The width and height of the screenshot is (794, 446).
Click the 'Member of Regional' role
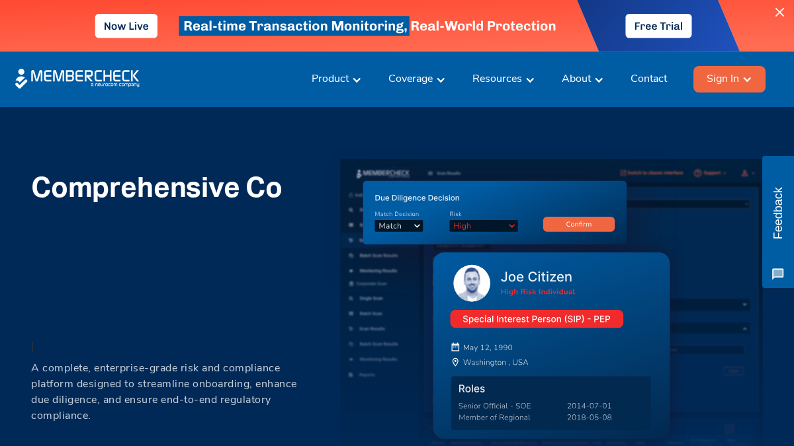494,418
